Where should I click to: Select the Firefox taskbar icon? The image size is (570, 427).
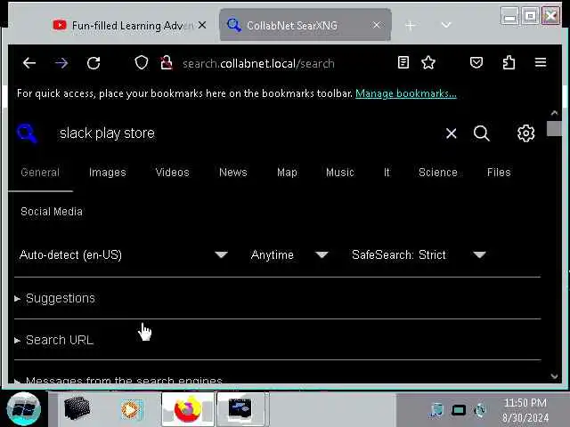[x=188, y=409]
